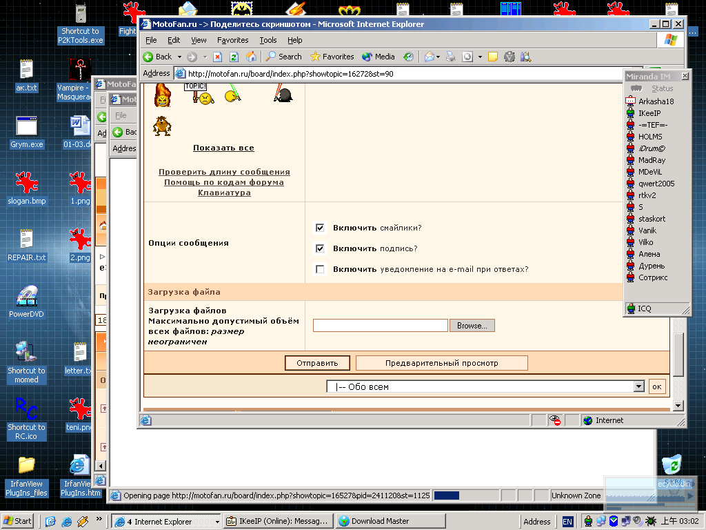Submit the post with the 'Отправить' button

coord(317,363)
